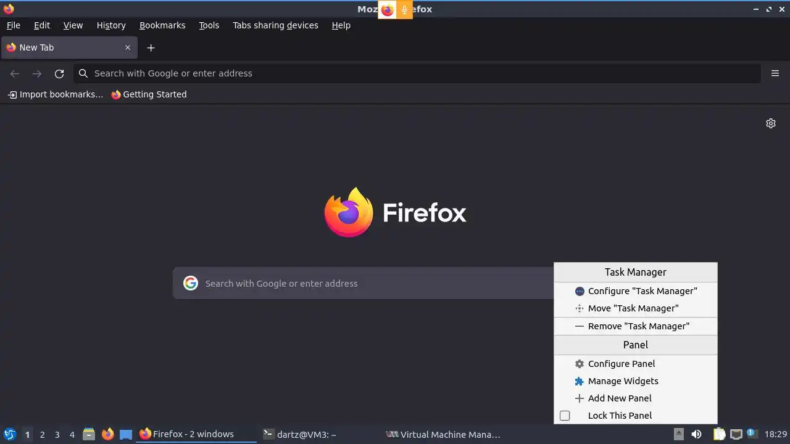
Task: Open the Bookmarks menu
Action: (x=162, y=25)
